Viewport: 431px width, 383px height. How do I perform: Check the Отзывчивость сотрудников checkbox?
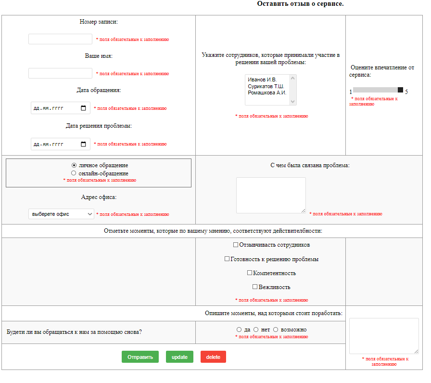(236, 245)
